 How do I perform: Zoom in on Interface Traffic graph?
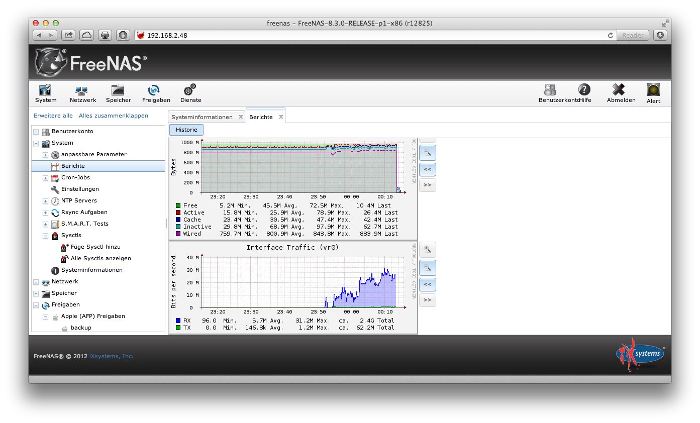pyautogui.click(x=428, y=249)
